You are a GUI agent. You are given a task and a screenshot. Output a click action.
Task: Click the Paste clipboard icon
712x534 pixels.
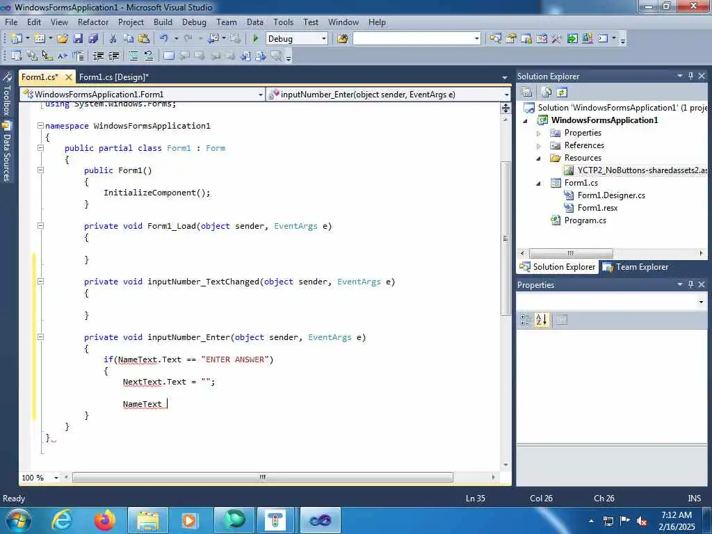143,39
